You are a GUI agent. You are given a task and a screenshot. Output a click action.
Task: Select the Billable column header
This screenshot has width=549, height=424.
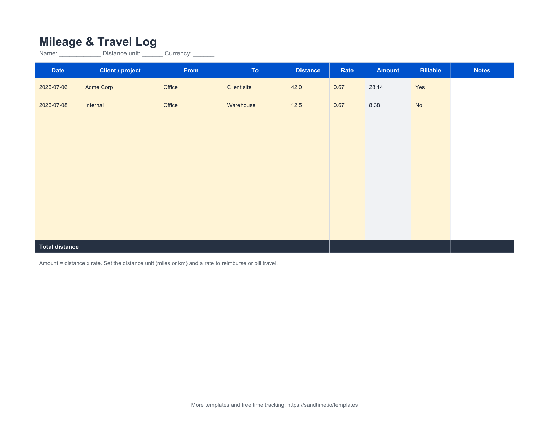430,70
